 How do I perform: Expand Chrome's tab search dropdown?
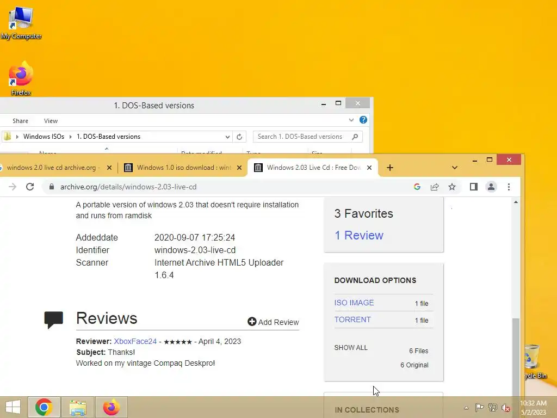click(454, 168)
